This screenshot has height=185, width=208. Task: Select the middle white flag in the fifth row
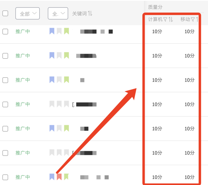pos(59,128)
